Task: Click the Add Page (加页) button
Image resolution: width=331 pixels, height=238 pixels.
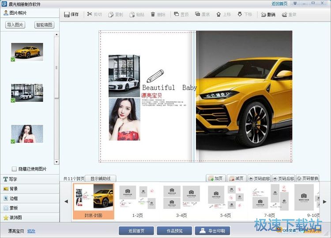Action: [x=216, y=178]
